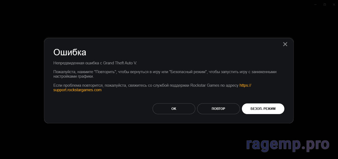Click the orange https:// link text
This screenshot has width=338, height=159.
pos(245,85)
